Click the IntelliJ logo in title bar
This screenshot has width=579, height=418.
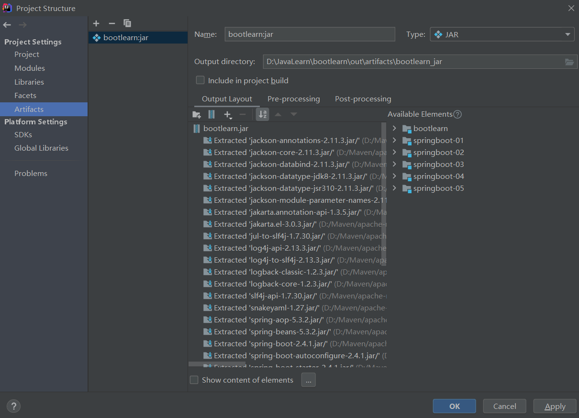point(7,8)
